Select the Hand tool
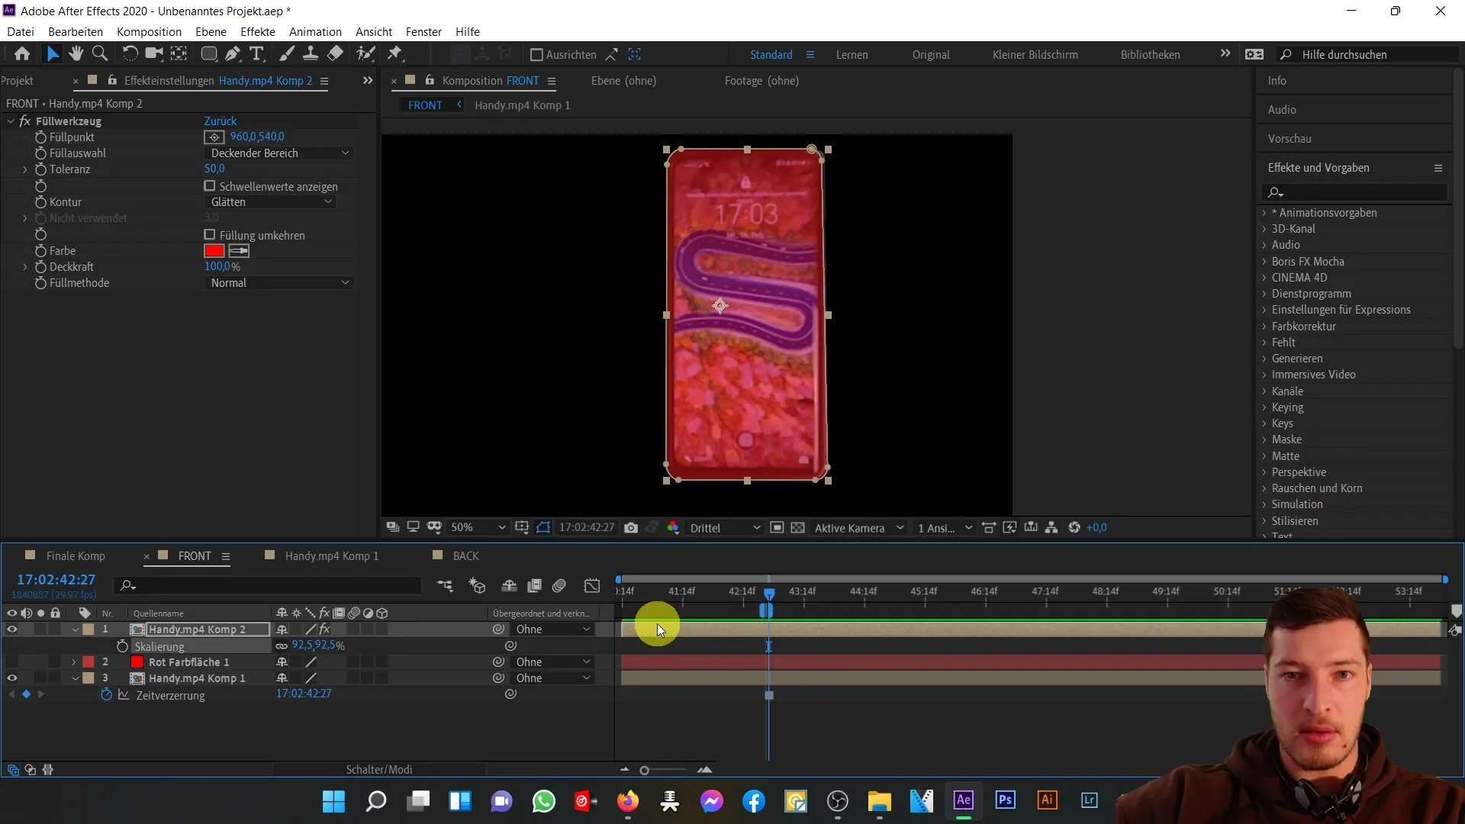The width and height of the screenshot is (1465, 824). tap(76, 54)
